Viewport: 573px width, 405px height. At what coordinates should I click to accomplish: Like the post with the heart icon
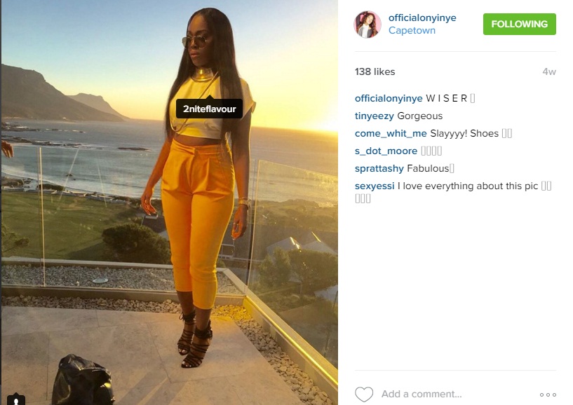(364, 394)
